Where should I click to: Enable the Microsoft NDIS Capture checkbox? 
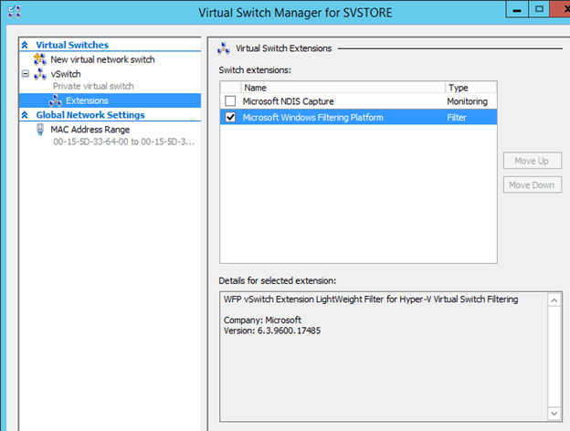tap(230, 101)
